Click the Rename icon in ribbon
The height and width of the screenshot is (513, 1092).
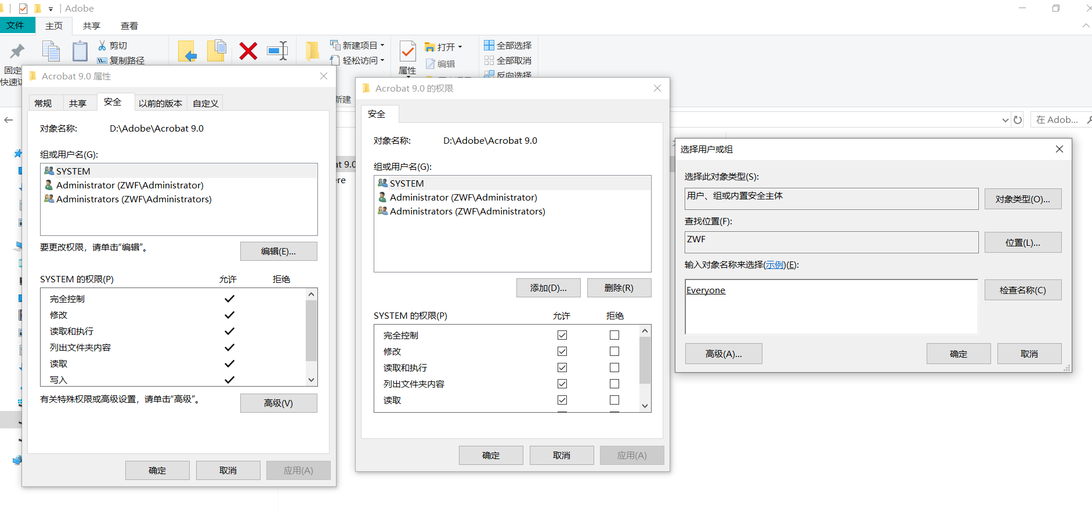[x=277, y=51]
